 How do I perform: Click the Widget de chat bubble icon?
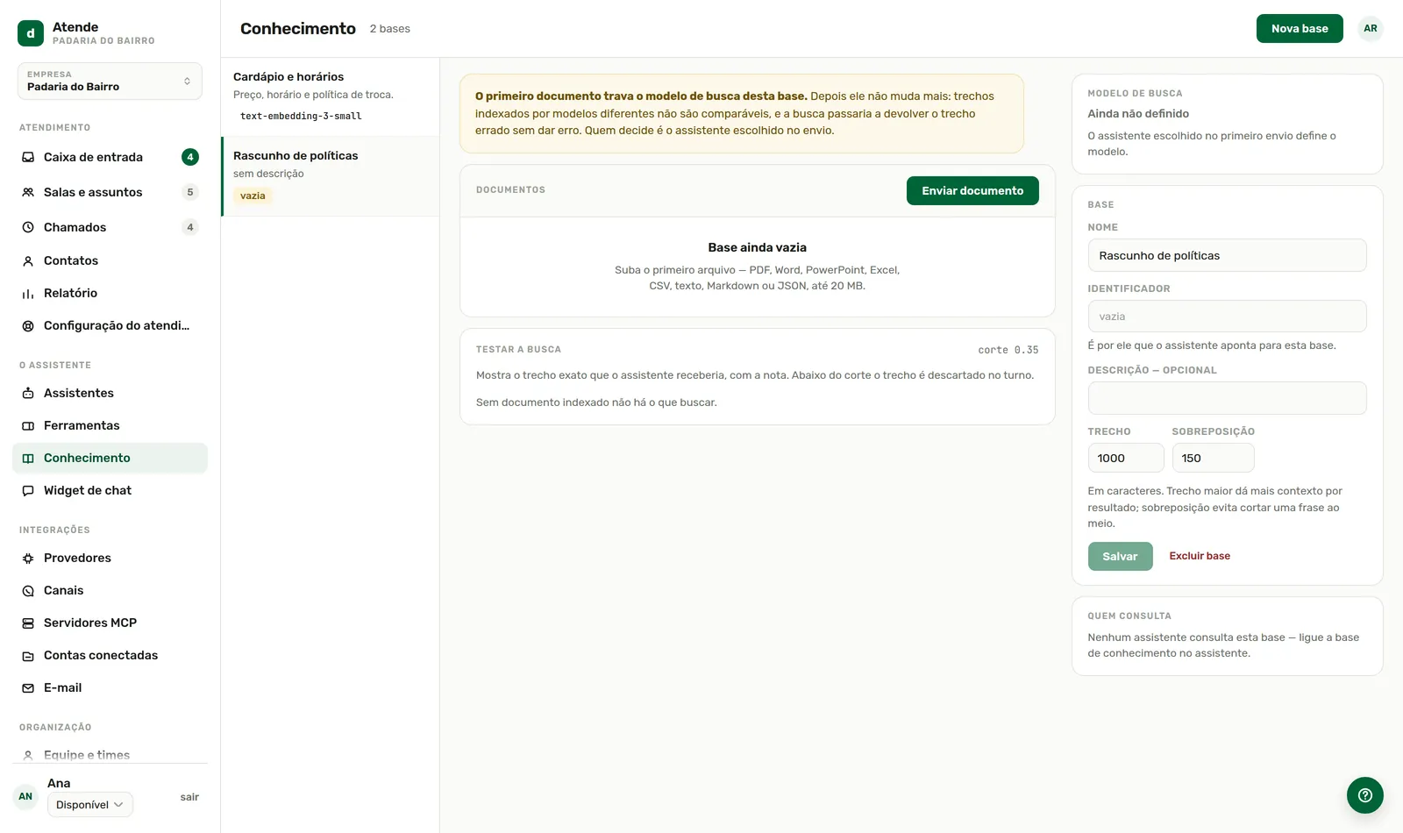tap(28, 490)
